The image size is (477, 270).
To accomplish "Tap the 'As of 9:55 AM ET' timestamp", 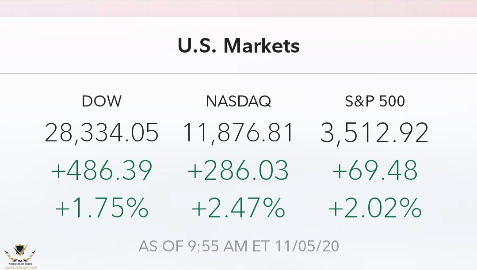I will [205, 246].
